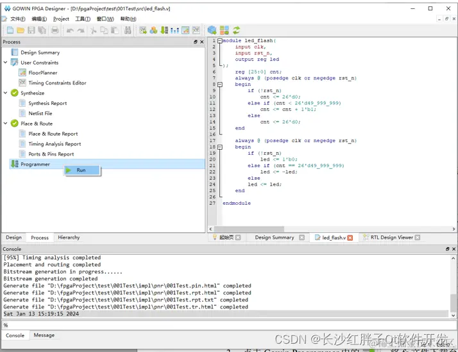Select the Console bottom tab
Screen dimensions: 458x352
pos(15,335)
